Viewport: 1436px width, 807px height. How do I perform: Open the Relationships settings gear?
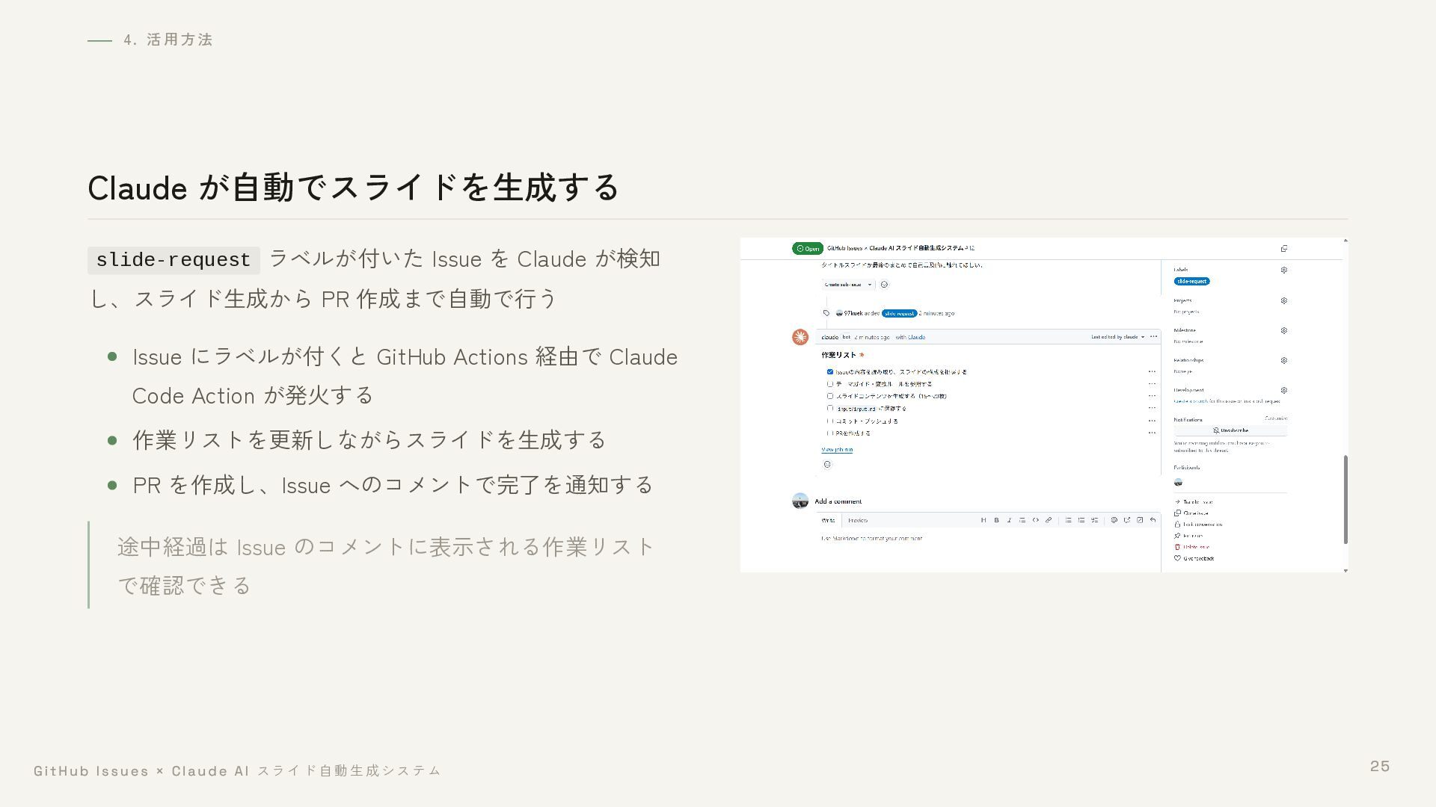click(1284, 360)
